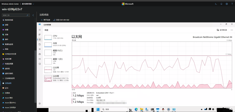This screenshot has height=112, width=235.
Task: Open terminal icon in remote taskbar
Action: pyautogui.click(x=152, y=109)
